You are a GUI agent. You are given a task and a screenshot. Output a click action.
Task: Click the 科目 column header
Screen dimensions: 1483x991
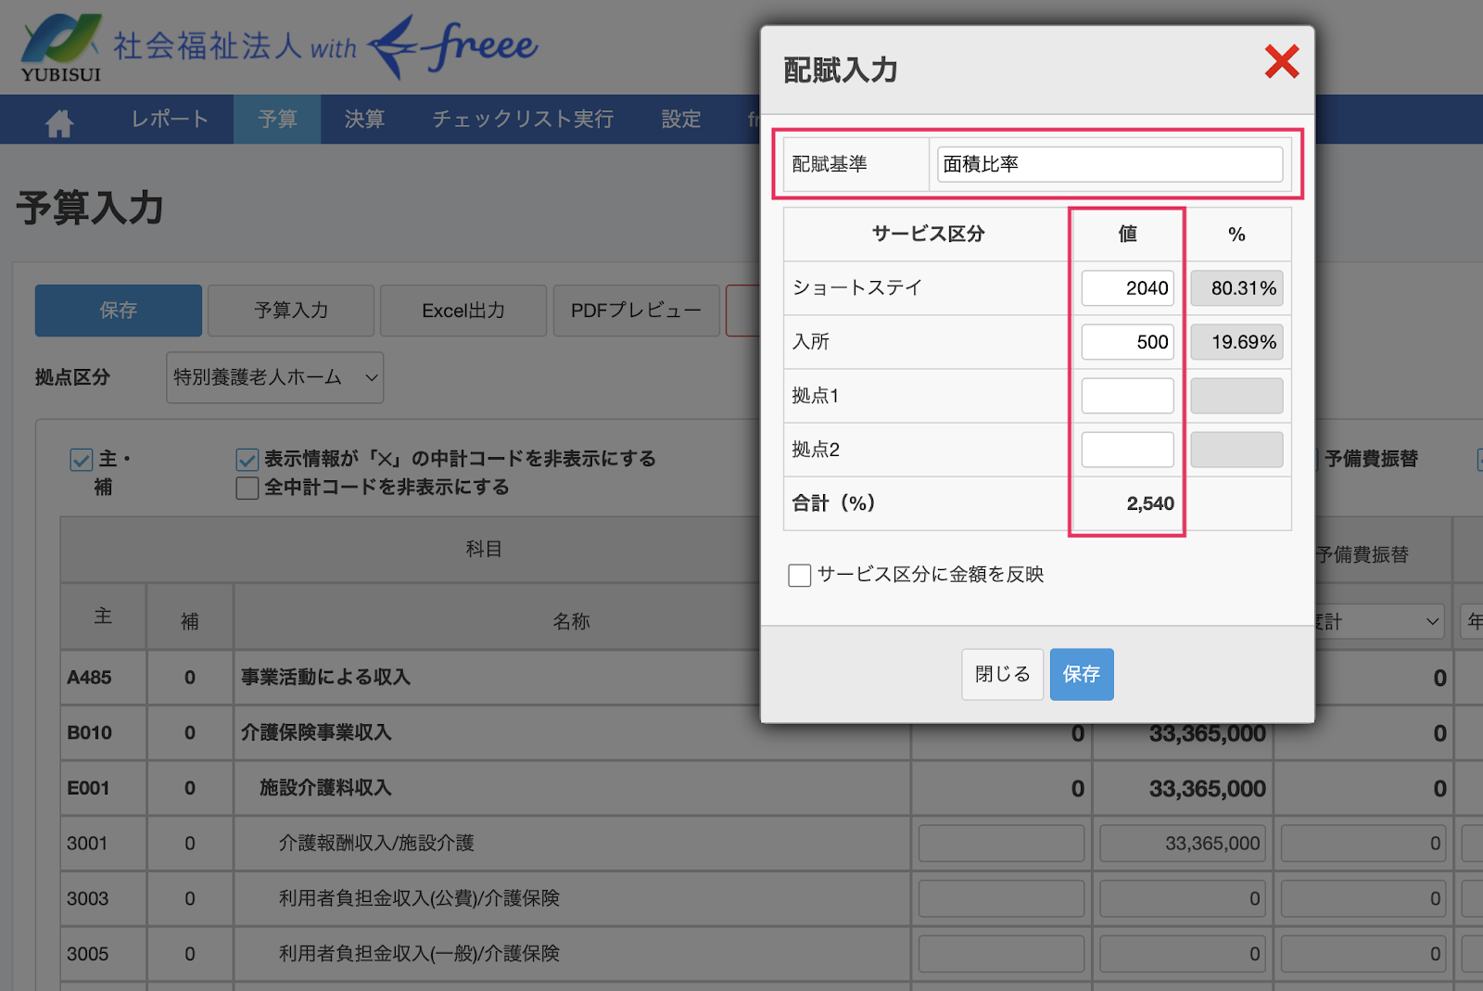[484, 550]
